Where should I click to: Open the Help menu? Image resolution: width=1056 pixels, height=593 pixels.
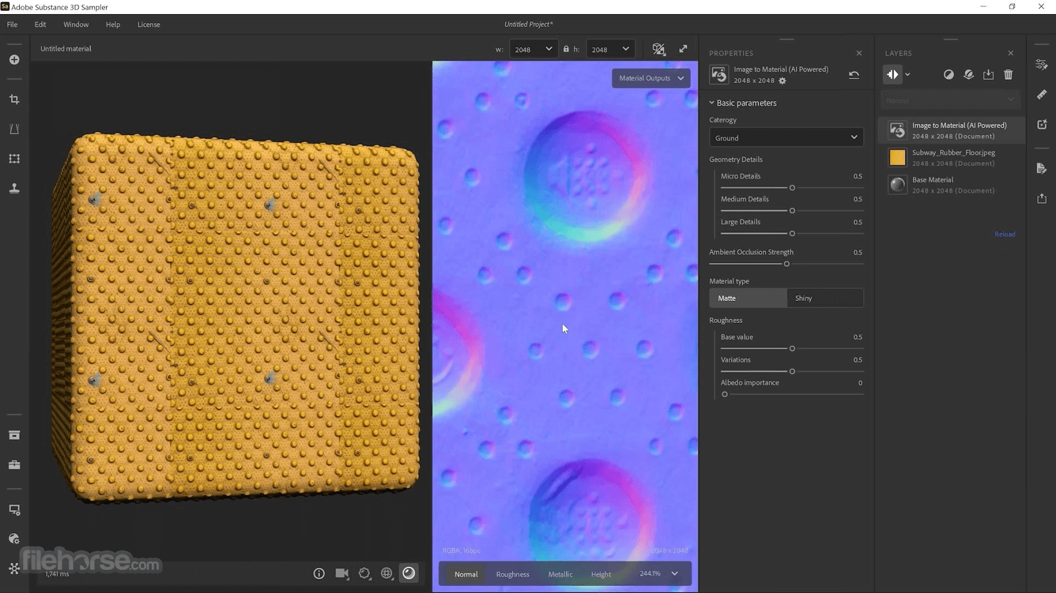[x=113, y=24]
